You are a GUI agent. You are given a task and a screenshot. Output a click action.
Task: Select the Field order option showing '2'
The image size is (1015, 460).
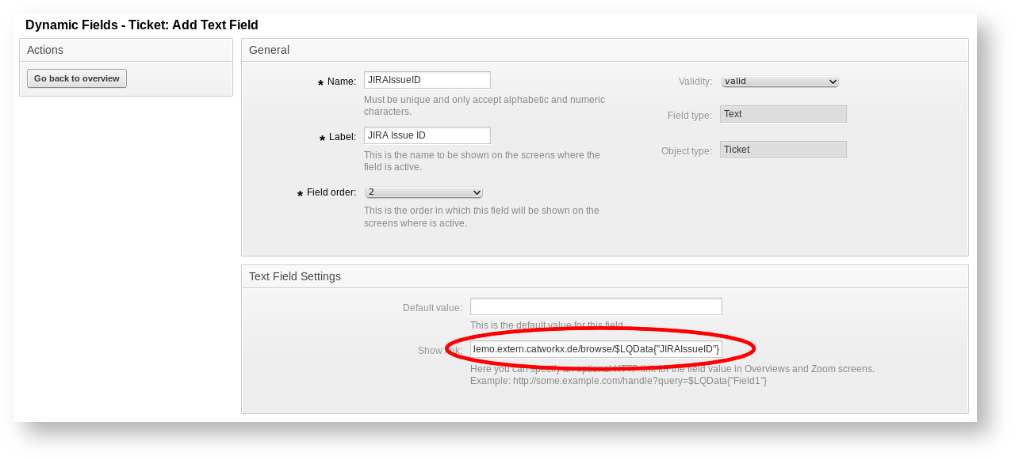423,192
